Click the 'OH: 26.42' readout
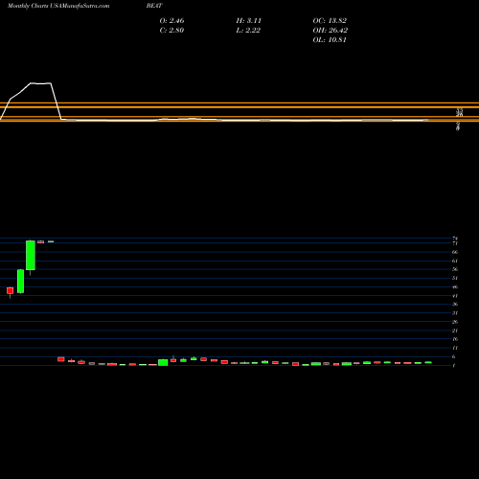The width and height of the screenshot is (479, 479). (331, 31)
